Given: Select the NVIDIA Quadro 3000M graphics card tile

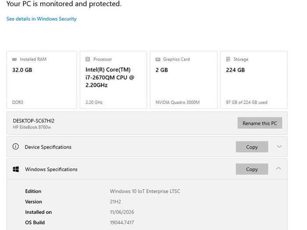Looking at the screenshot, I should pos(184,80).
